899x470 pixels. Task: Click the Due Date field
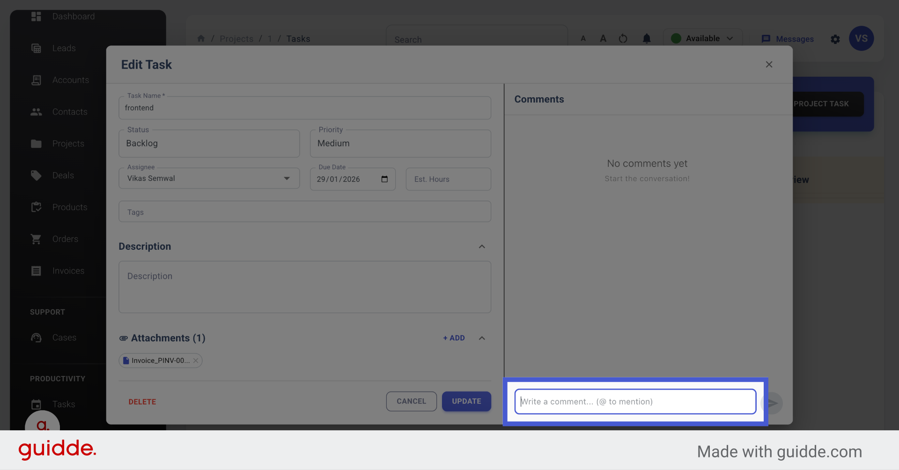coord(353,179)
